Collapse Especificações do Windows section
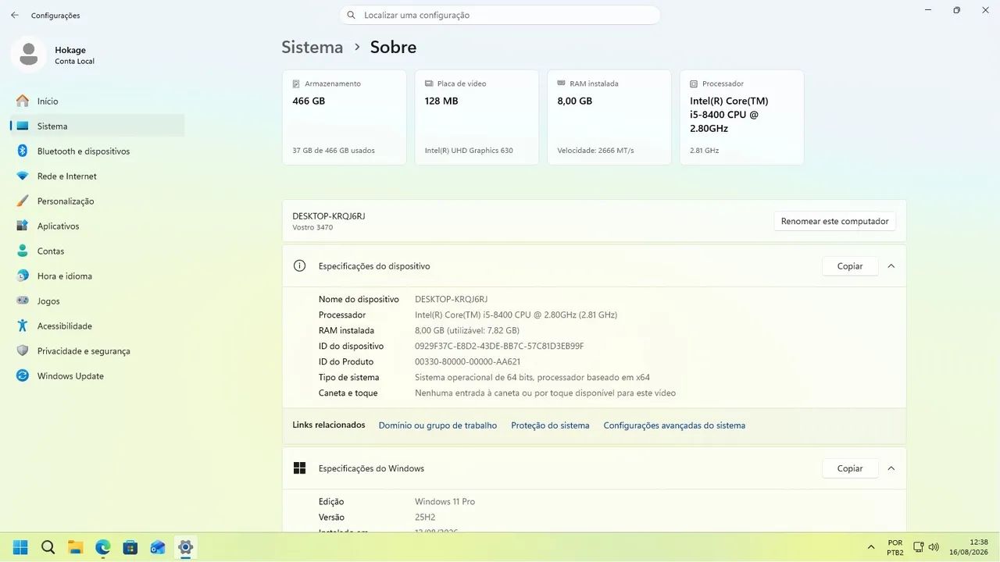This screenshot has width=1000, height=562. tap(891, 468)
